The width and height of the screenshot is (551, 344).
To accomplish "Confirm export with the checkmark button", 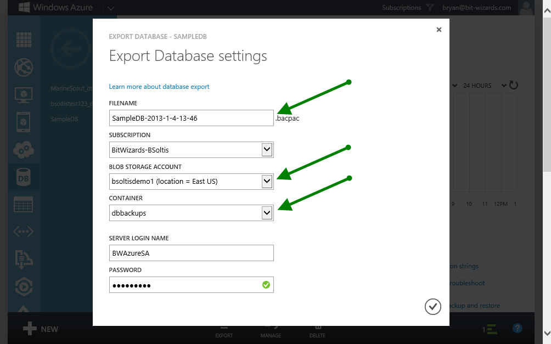I will 432,307.
